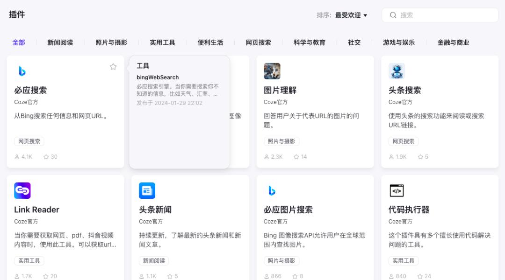Click the 图片理解 plugin thumbnail icon
This screenshot has width=505, height=280.
[272, 71]
